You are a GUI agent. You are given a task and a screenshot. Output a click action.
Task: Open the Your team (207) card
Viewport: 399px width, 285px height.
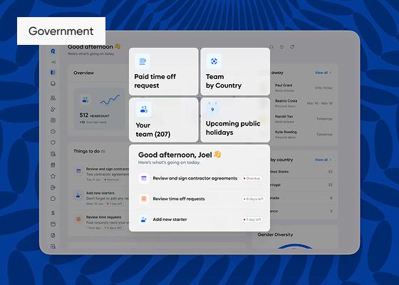click(x=164, y=120)
